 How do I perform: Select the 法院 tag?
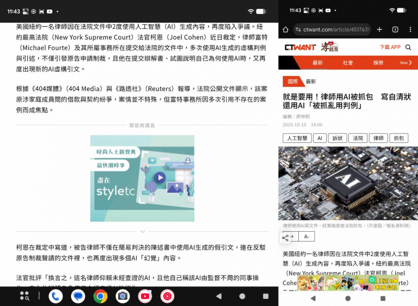click(358, 138)
